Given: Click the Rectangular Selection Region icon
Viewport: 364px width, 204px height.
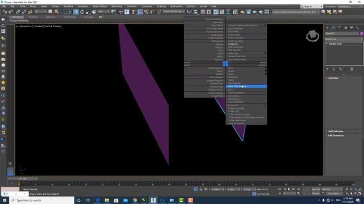Looking at the screenshot, I should click(63, 12).
